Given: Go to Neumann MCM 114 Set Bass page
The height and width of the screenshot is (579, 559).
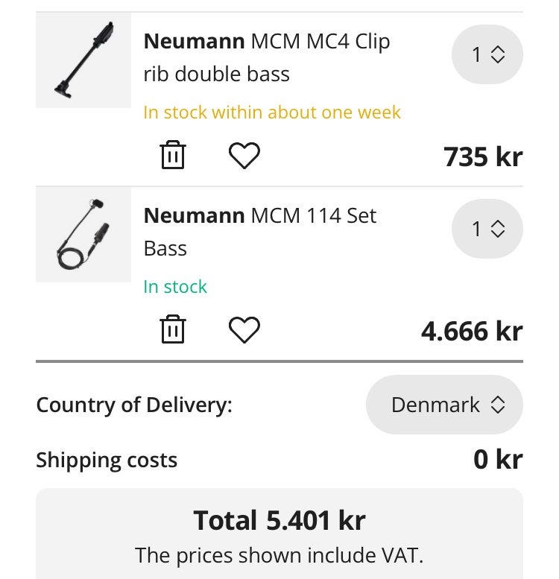Looking at the screenshot, I should click(x=259, y=232).
